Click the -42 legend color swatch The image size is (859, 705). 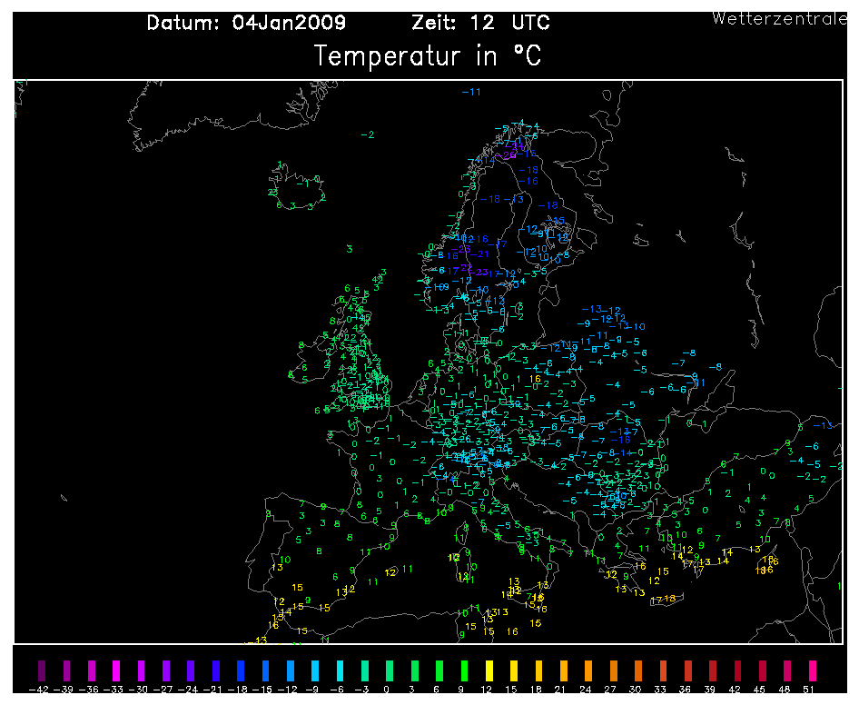42,671
